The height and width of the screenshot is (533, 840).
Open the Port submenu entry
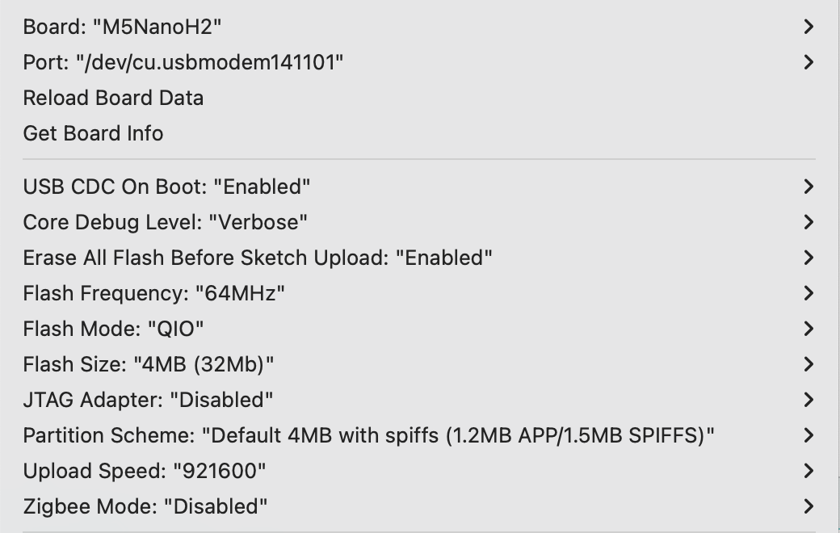pyautogui.click(x=183, y=62)
